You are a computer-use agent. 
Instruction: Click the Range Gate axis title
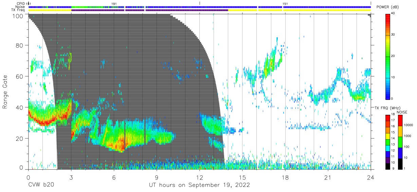[5, 92]
